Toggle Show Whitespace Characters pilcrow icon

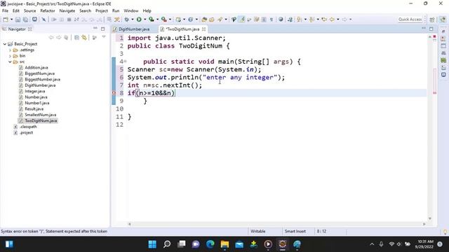click(x=272, y=20)
